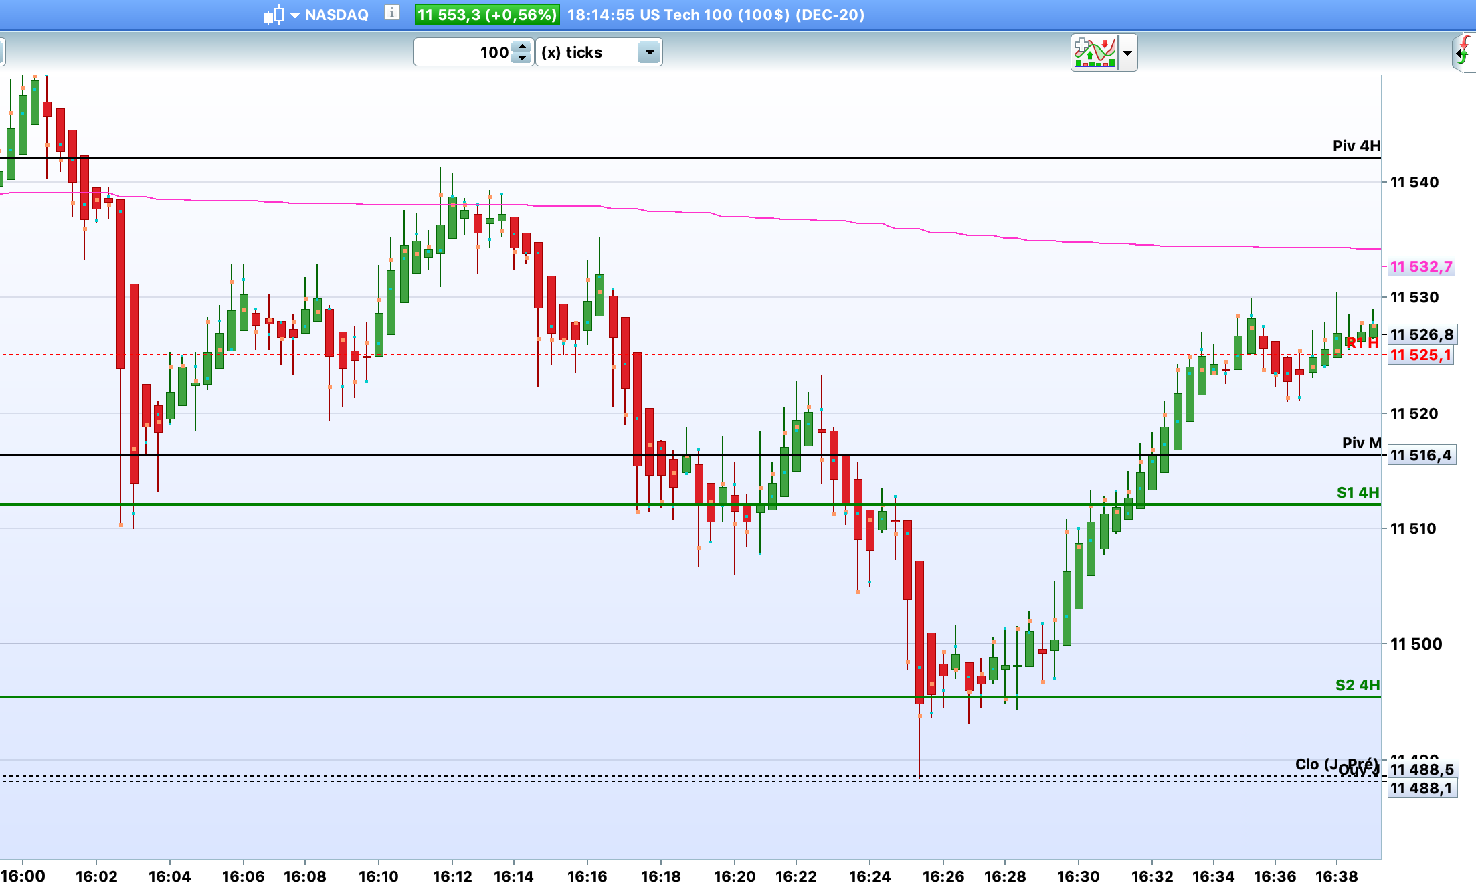Click the instrument info icon
Viewport: 1476px width, 883px height.
click(x=392, y=13)
